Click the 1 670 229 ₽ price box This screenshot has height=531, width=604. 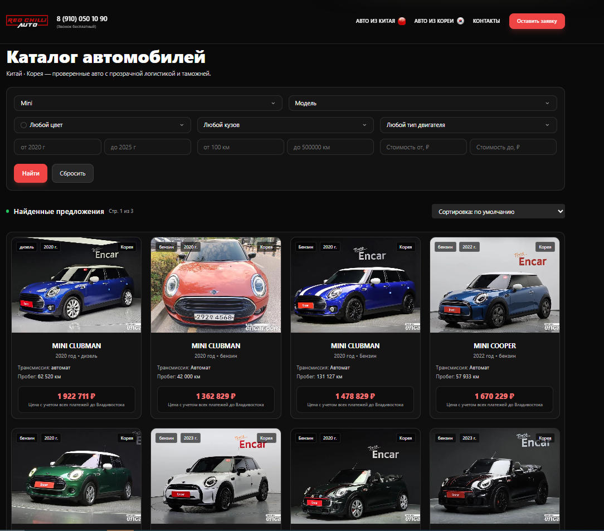495,400
